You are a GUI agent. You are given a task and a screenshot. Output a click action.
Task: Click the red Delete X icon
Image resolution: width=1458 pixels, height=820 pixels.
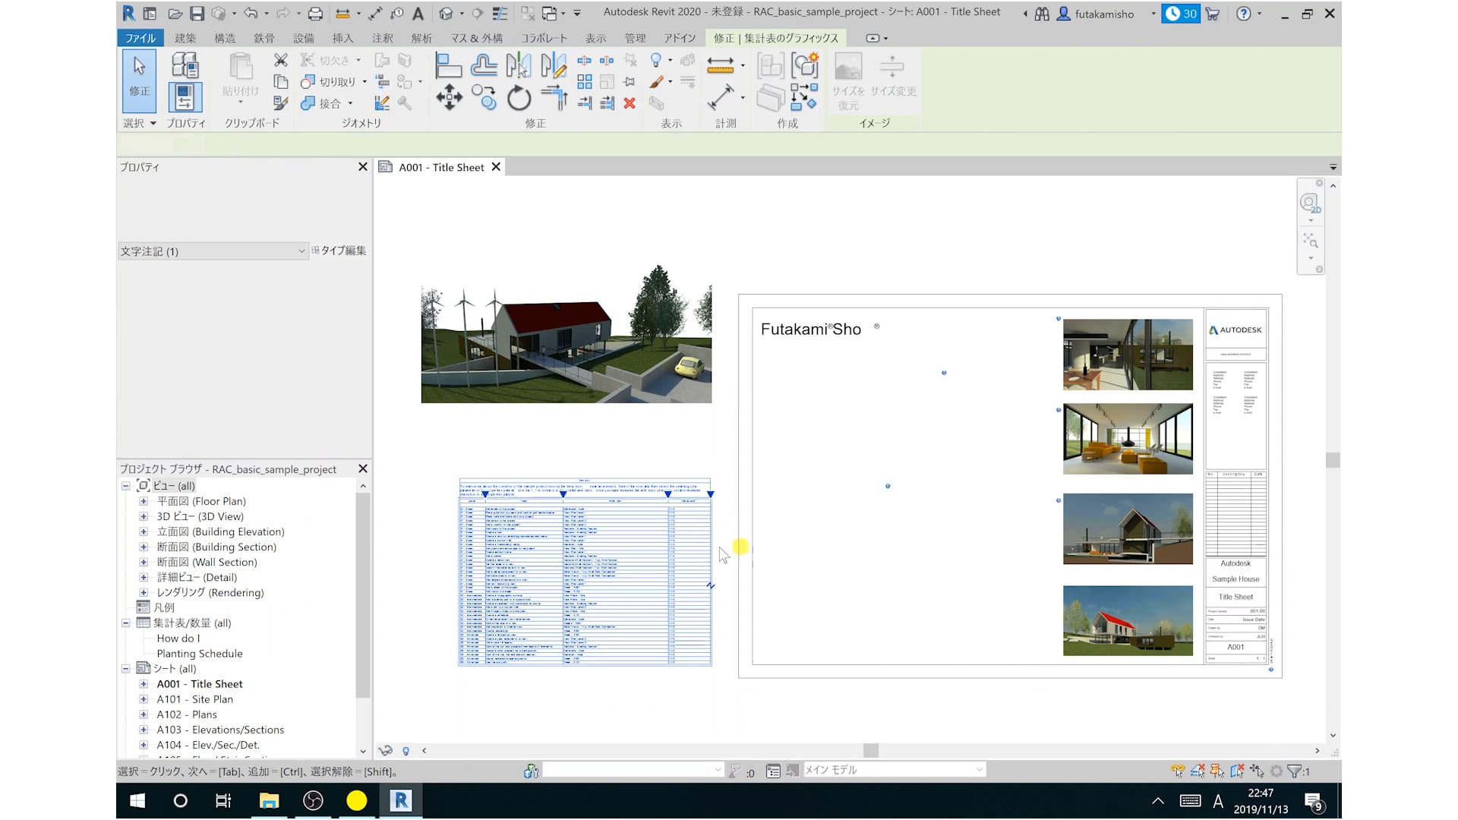pyautogui.click(x=630, y=103)
